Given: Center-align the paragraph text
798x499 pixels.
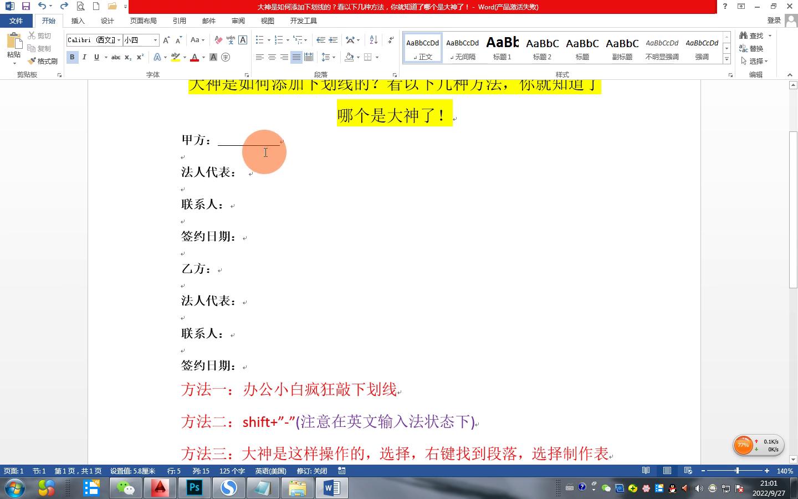Looking at the screenshot, I should click(x=272, y=57).
